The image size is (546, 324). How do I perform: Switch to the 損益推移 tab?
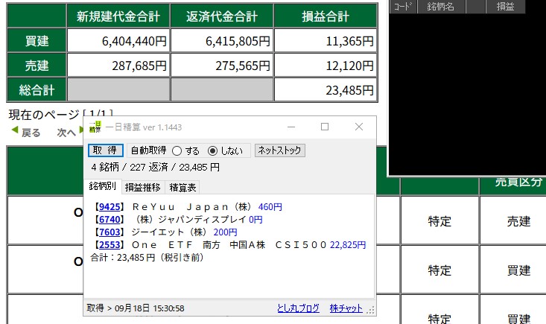pyautogui.click(x=143, y=188)
